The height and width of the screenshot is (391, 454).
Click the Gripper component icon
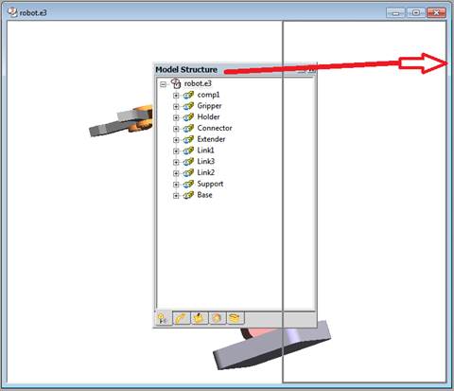[188, 106]
